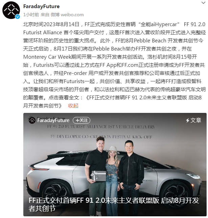208x218 pixels.
Task: Click the small FF logo in article card
Action: coord(32,120)
